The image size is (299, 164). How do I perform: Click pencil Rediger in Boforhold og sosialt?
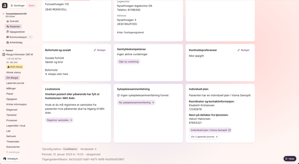point(100,50)
